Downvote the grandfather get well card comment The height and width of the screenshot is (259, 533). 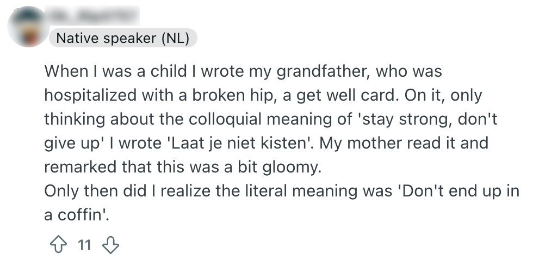pyautogui.click(x=110, y=245)
